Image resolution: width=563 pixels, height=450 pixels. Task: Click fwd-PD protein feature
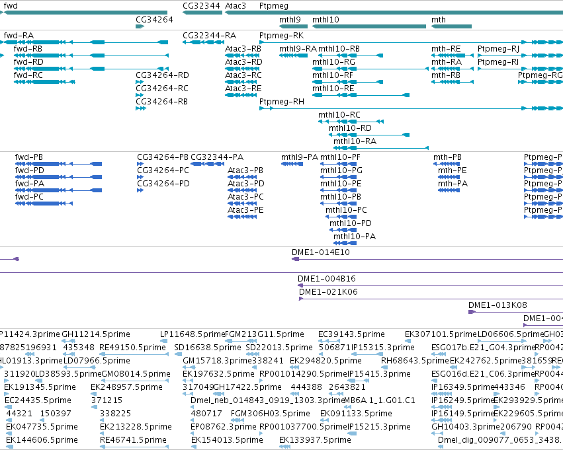coord(58,177)
